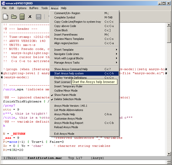The height and width of the screenshot is (165, 172).
Task: Expand the Insert Template submenu
Action: [x=84, y=50]
